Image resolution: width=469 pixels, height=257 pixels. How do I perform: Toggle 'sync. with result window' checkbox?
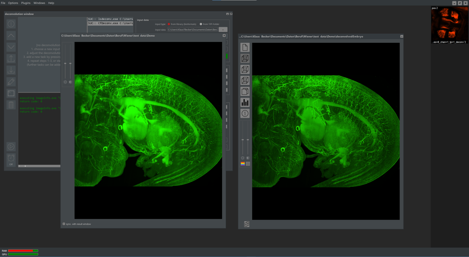click(x=64, y=224)
